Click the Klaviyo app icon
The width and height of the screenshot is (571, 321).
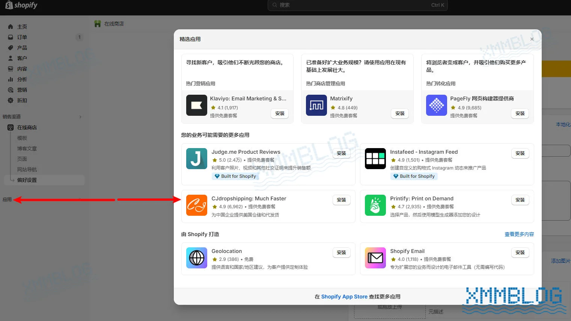click(196, 105)
